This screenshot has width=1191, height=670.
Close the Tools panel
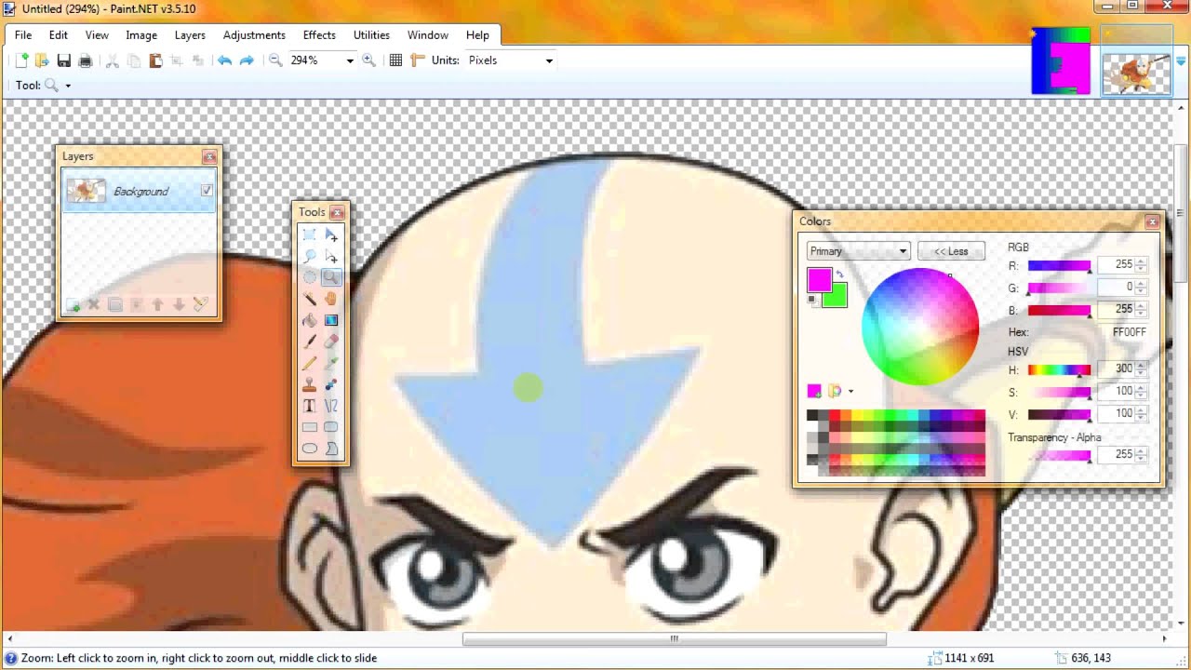coord(337,212)
